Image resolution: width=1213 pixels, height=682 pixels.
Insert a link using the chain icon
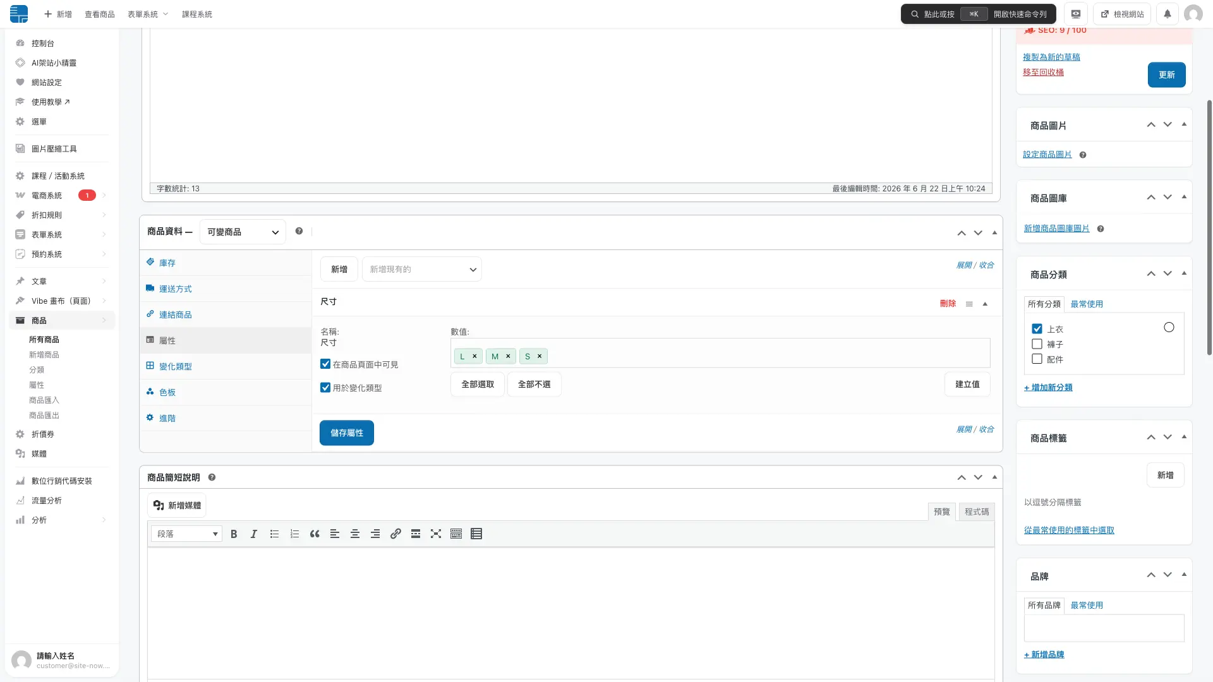click(x=395, y=534)
